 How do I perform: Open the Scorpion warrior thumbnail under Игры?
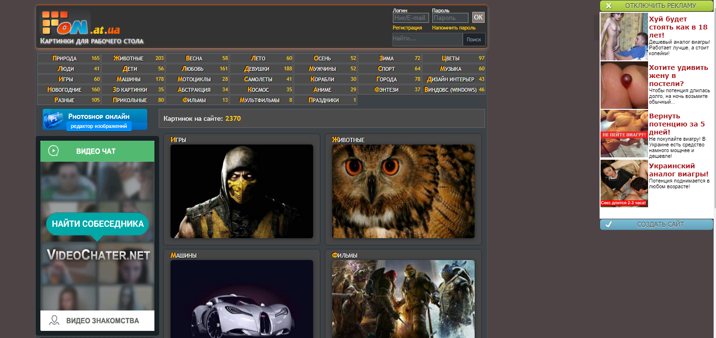click(242, 192)
